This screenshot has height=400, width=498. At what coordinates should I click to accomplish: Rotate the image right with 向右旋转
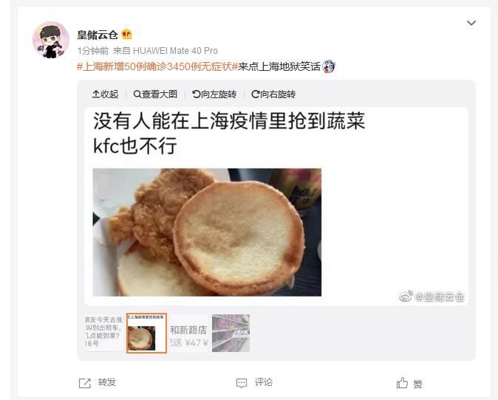(x=273, y=94)
